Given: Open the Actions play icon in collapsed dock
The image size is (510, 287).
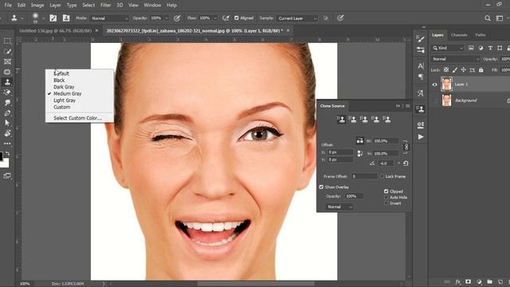Looking at the screenshot, I should pyautogui.click(x=421, y=136).
